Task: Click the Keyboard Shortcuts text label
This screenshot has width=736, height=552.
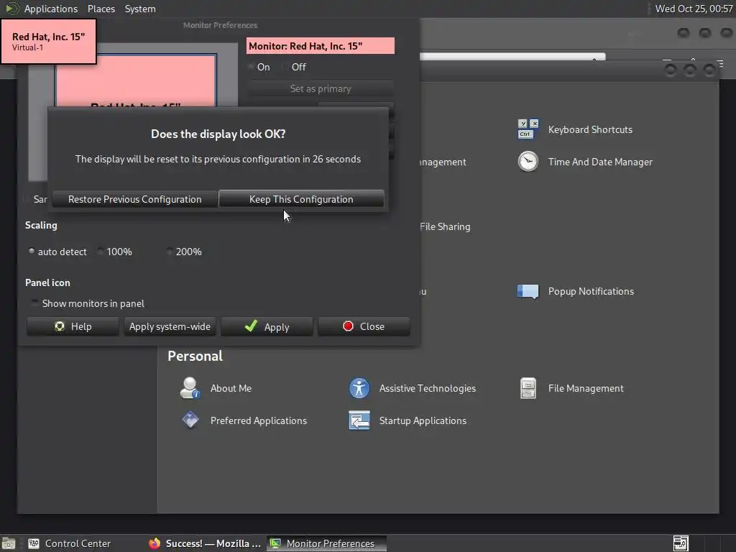Action: 590,129
